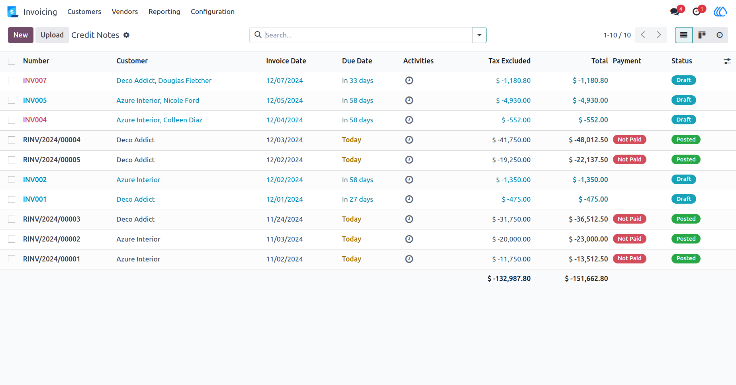The width and height of the screenshot is (736, 385).
Task: Switch to activity view
Action: point(719,35)
